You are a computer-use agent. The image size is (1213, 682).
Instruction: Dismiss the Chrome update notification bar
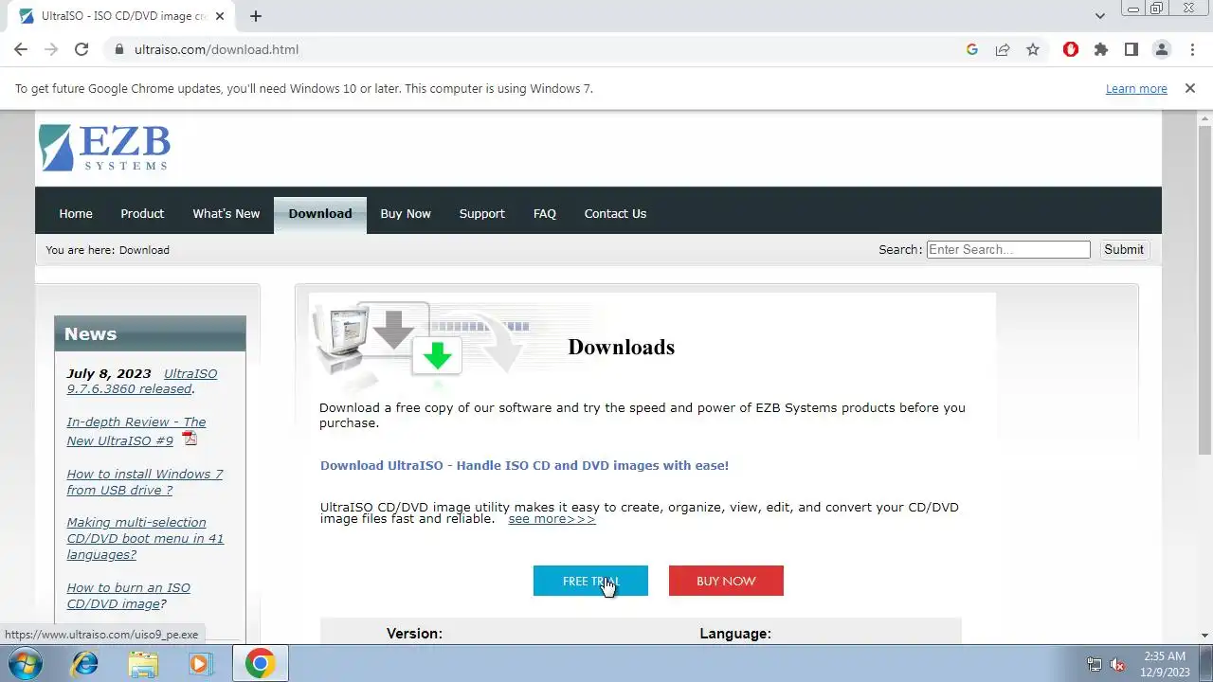tap(1190, 88)
